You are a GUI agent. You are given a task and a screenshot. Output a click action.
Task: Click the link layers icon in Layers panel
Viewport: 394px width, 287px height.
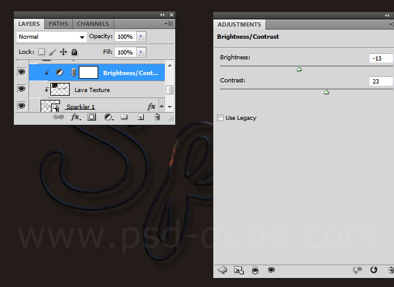(x=58, y=117)
